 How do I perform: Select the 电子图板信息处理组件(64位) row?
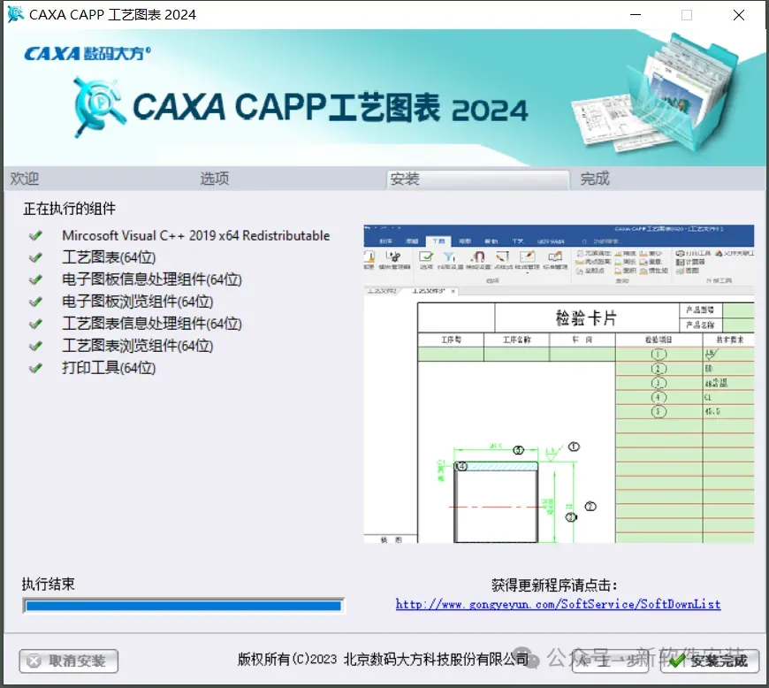152,279
